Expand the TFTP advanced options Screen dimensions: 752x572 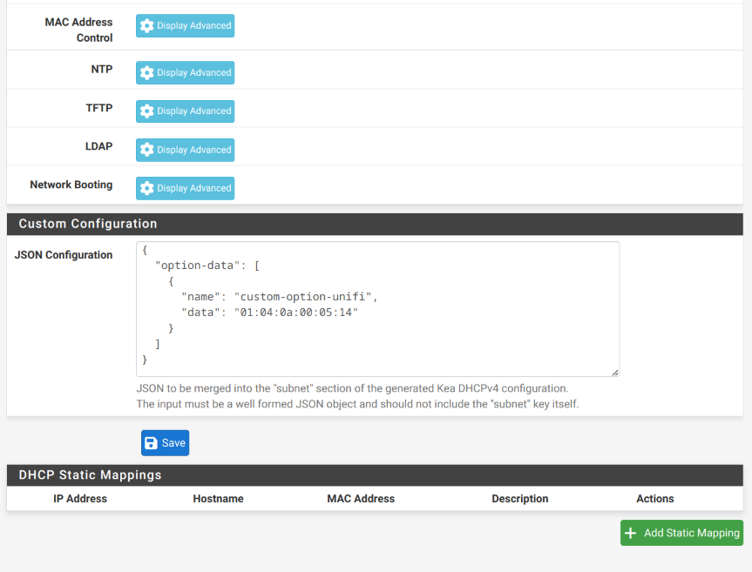185,111
